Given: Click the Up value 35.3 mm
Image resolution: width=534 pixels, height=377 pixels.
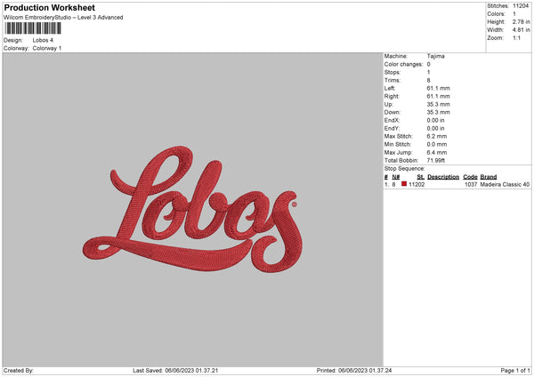Looking at the screenshot, I should 438,104.
